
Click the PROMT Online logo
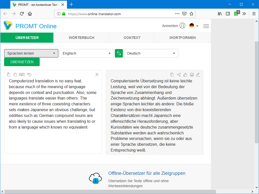(x=30, y=26)
